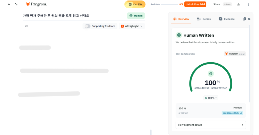Expand the sidebar with double chevron icon
259x135 pixels.
(x=9, y=4)
